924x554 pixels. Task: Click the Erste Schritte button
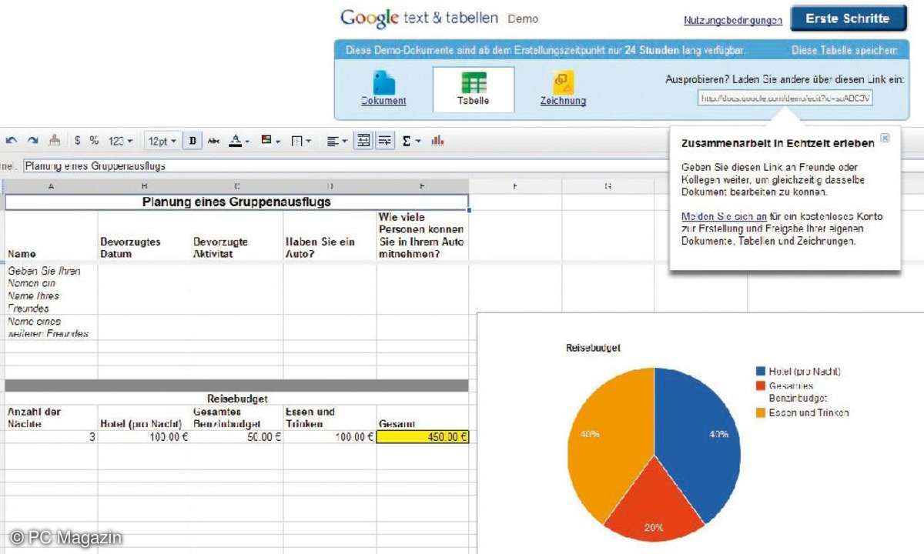[x=848, y=18]
